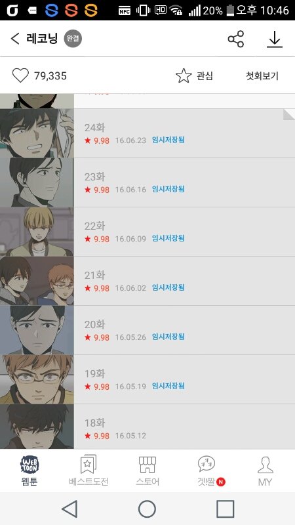
Task: Switch to the 웹툰 tab
Action: pos(29,471)
